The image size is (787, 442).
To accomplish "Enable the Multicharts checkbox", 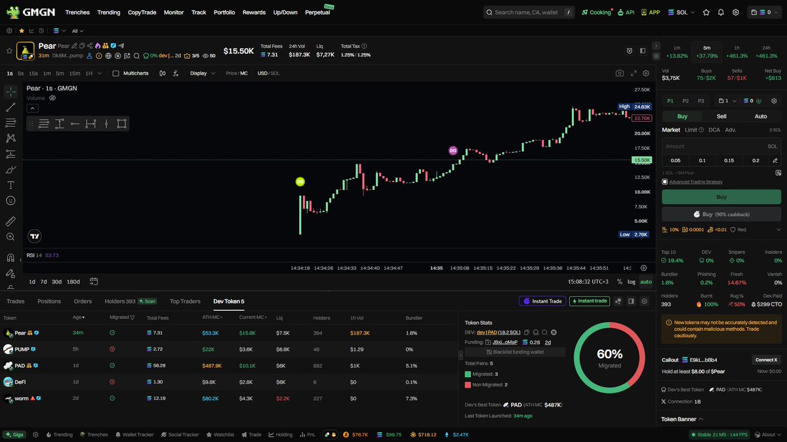I will [116, 73].
